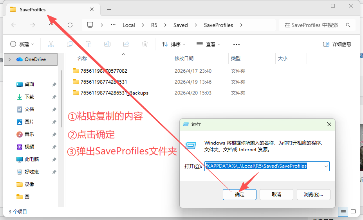Click the Delete trash bin icon
This screenshot has width=363, height=220.
145,44
